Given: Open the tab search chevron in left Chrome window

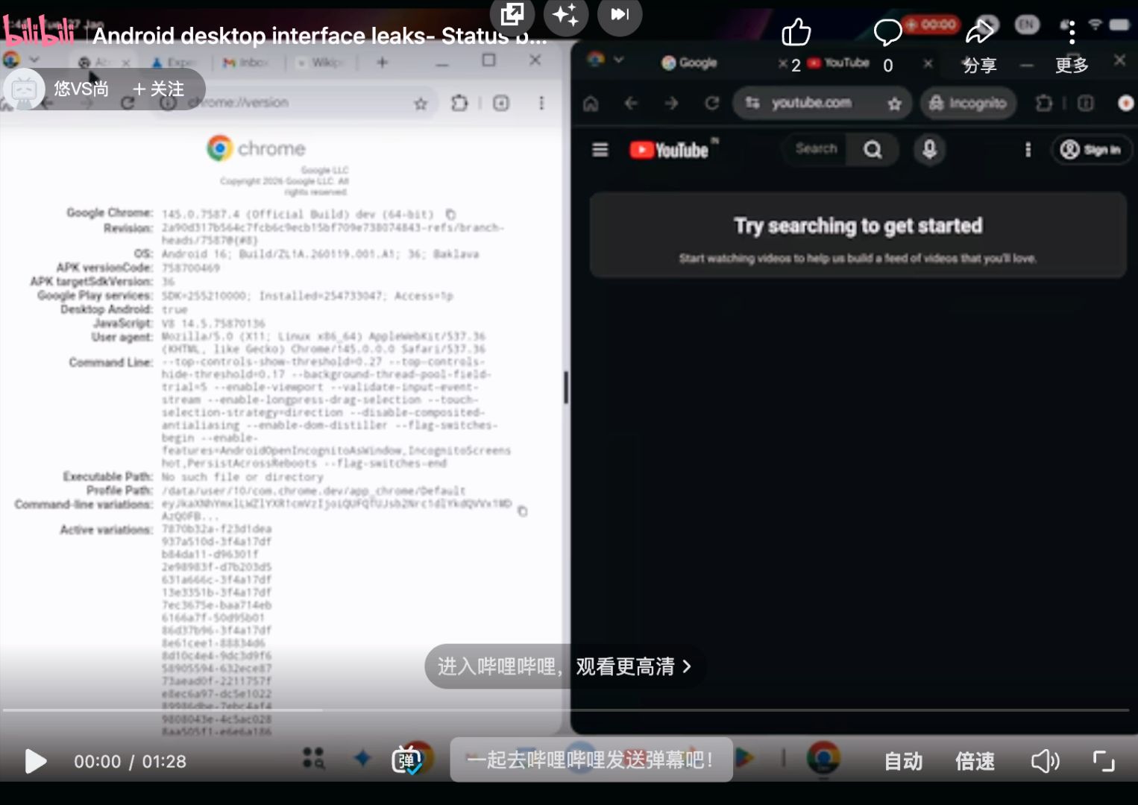Looking at the screenshot, I should tap(34, 60).
